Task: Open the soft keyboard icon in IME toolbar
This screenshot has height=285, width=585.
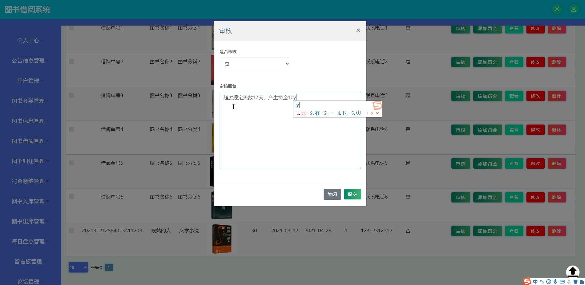Action: [x=562, y=282]
